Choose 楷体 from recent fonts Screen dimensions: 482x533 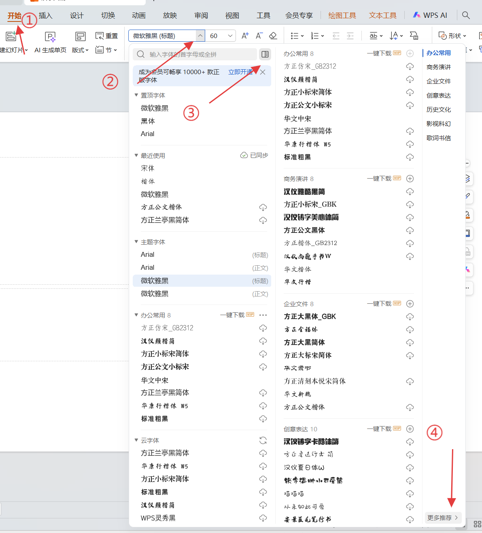pyautogui.click(x=148, y=181)
